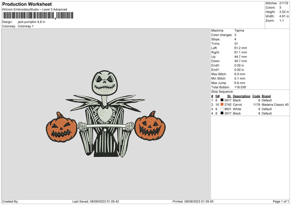Click the stitch count 5917 in row 1

(x=228, y=100)
